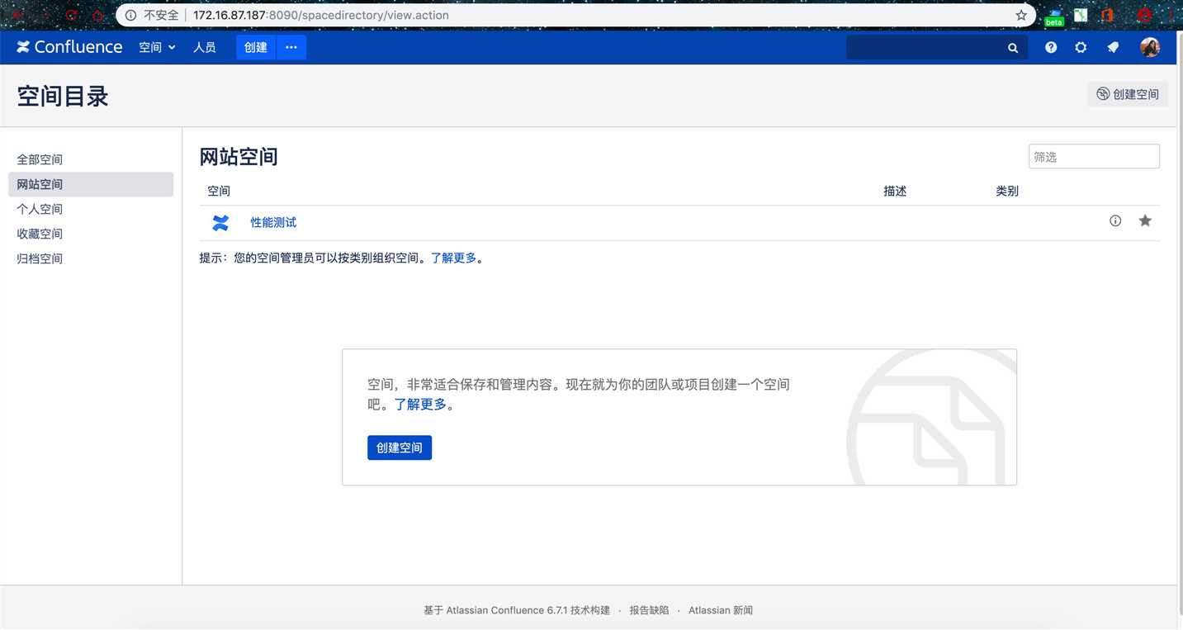Click the beta browser extension icon

(1053, 17)
